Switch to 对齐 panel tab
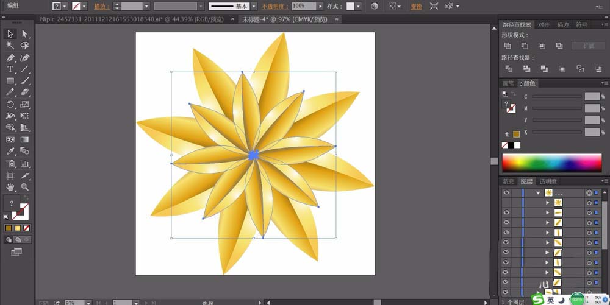610x305 pixels. (x=544, y=24)
